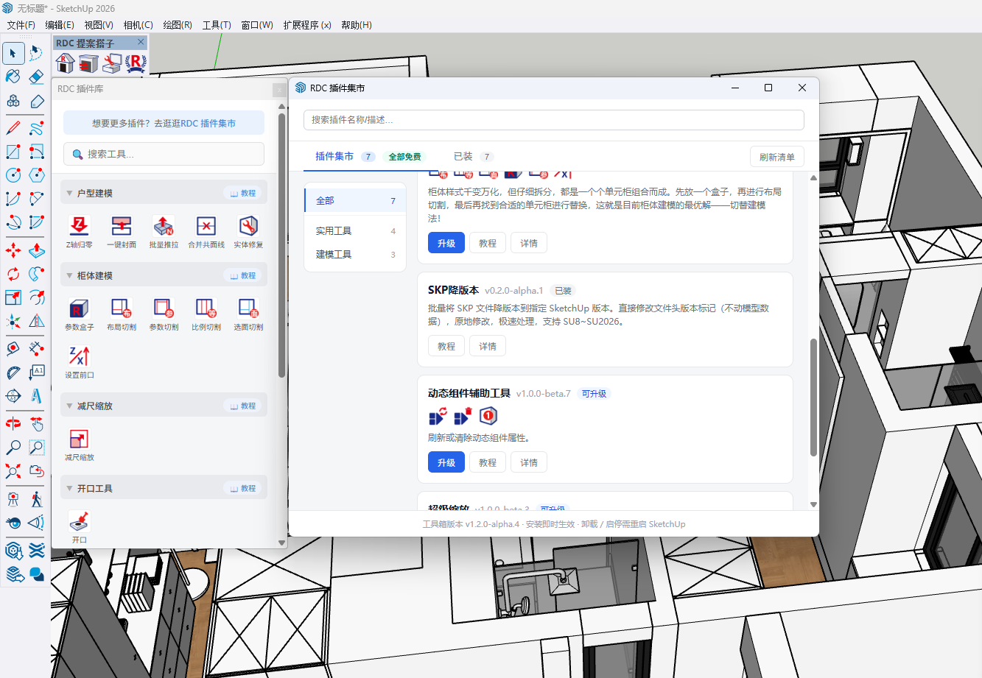Image resolution: width=982 pixels, height=678 pixels.
Task: Click the RDC 插件集市 list scrollbar
Action: tap(813, 398)
